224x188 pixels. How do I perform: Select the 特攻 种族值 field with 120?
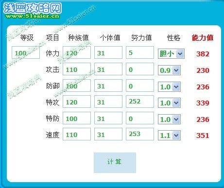tap(77, 102)
